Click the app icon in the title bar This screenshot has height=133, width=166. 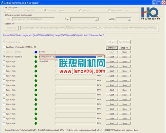click(2, 3)
